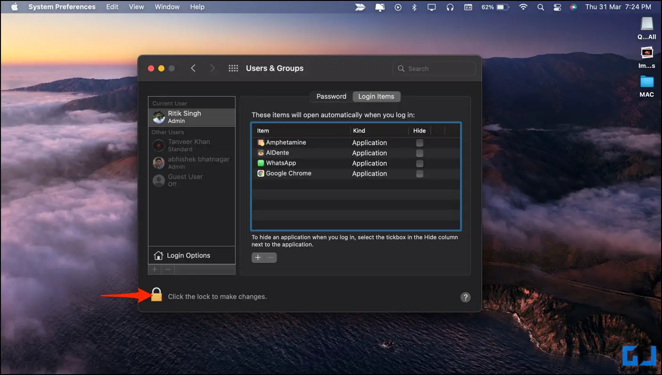
Task: Click the headphones icon in menu bar
Action: [450, 7]
